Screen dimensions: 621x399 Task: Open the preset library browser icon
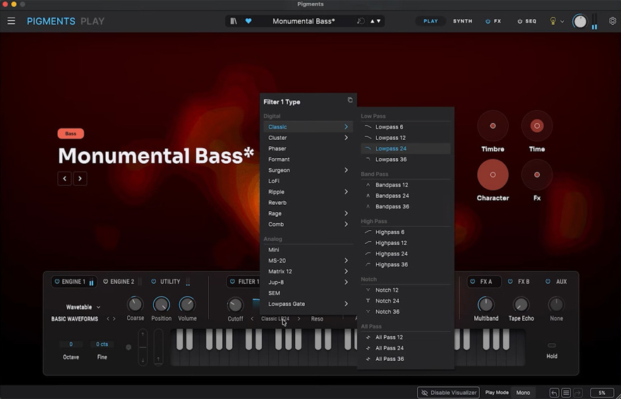tap(234, 21)
